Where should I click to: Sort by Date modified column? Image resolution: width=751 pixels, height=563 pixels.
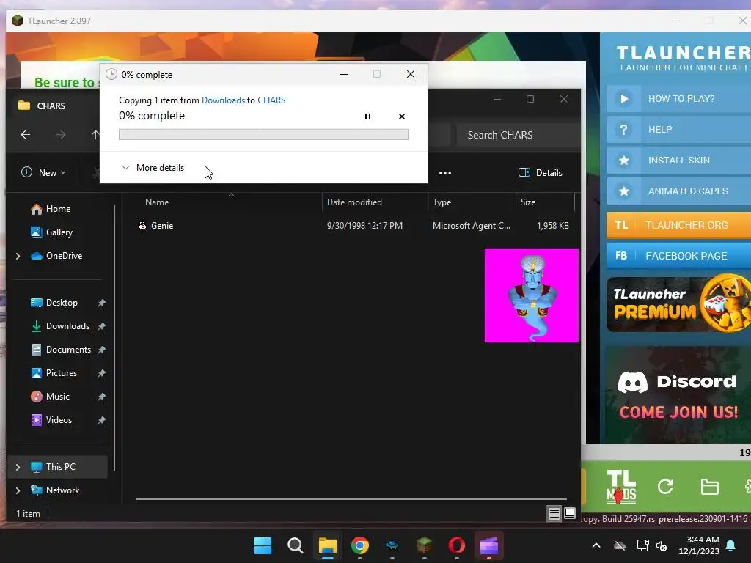click(x=354, y=202)
